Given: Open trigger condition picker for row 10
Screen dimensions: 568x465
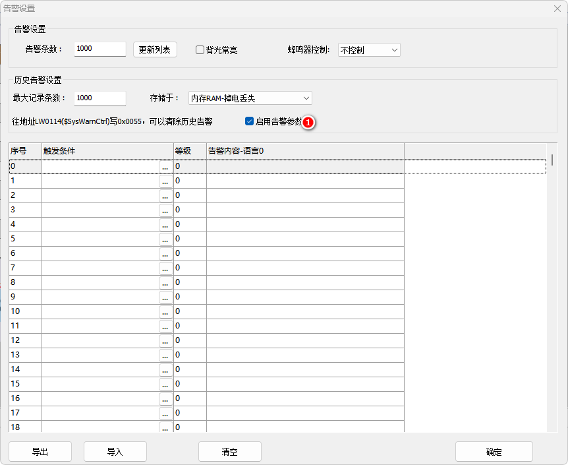Looking at the screenshot, I should click(x=165, y=311).
